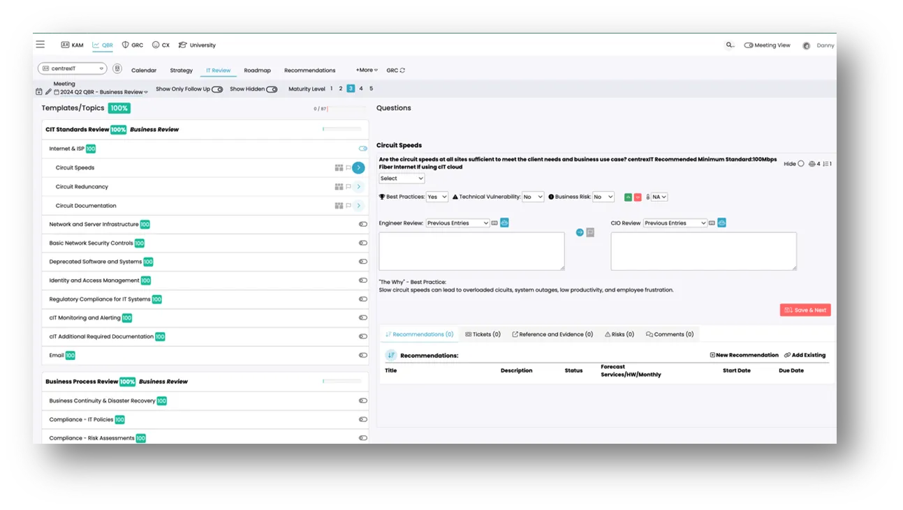Toggle Show Hidden switch
Image resolution: width=903 pixels, height=510 pixels.
click(x=272, y=89)
